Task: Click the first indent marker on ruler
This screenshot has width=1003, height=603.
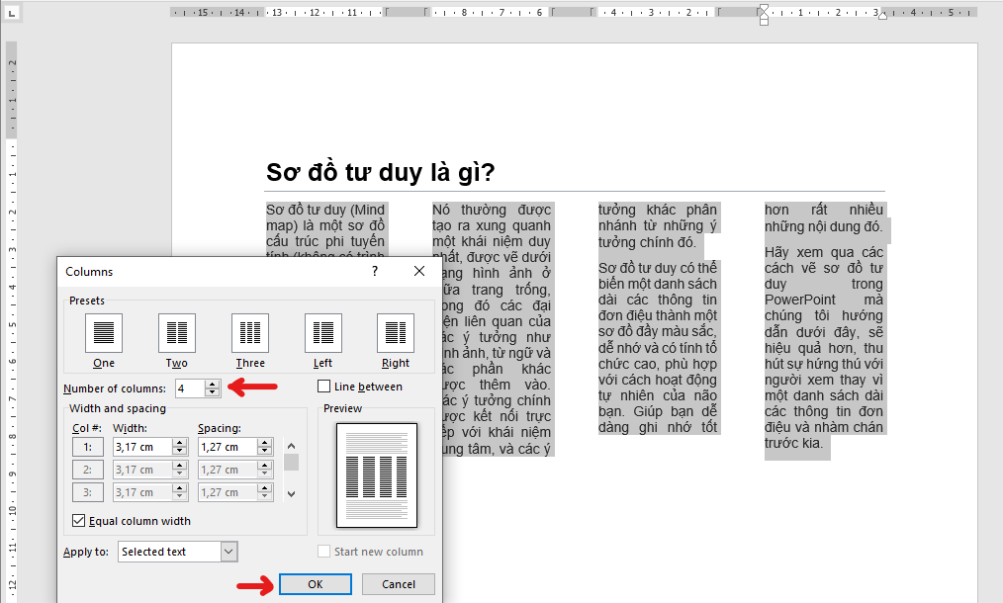Action: [763, 10]
